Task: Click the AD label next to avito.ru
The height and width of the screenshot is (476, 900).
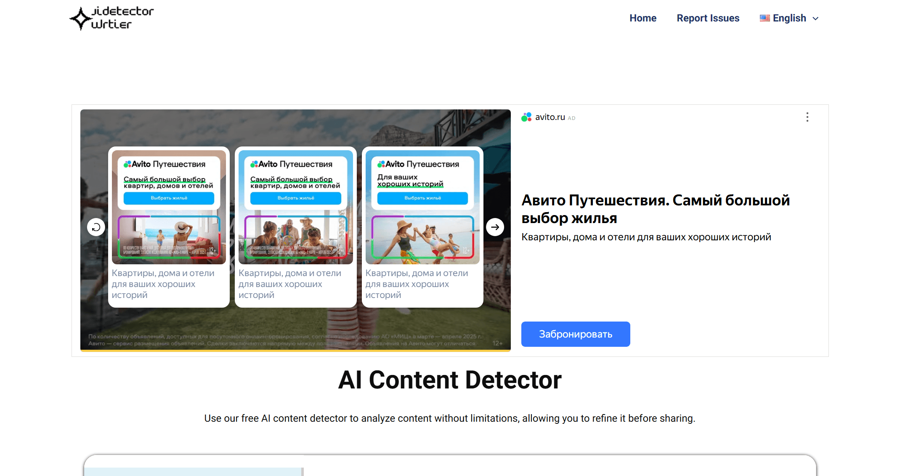Action: pyautogui.click(x=572, y=118)
